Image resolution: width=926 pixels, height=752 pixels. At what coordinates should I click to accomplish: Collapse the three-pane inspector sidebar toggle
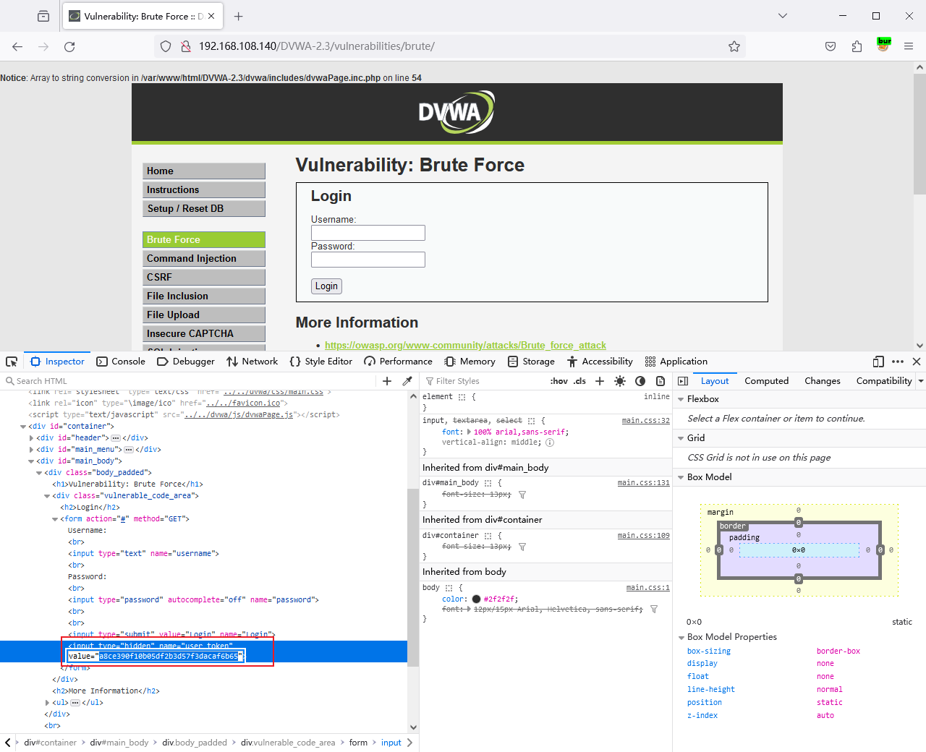coord(683,381)
